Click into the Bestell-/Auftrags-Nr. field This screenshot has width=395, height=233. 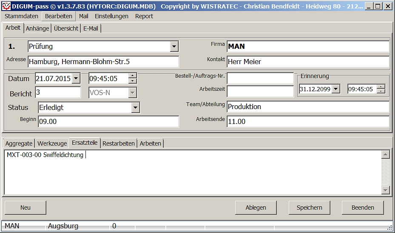260,78
